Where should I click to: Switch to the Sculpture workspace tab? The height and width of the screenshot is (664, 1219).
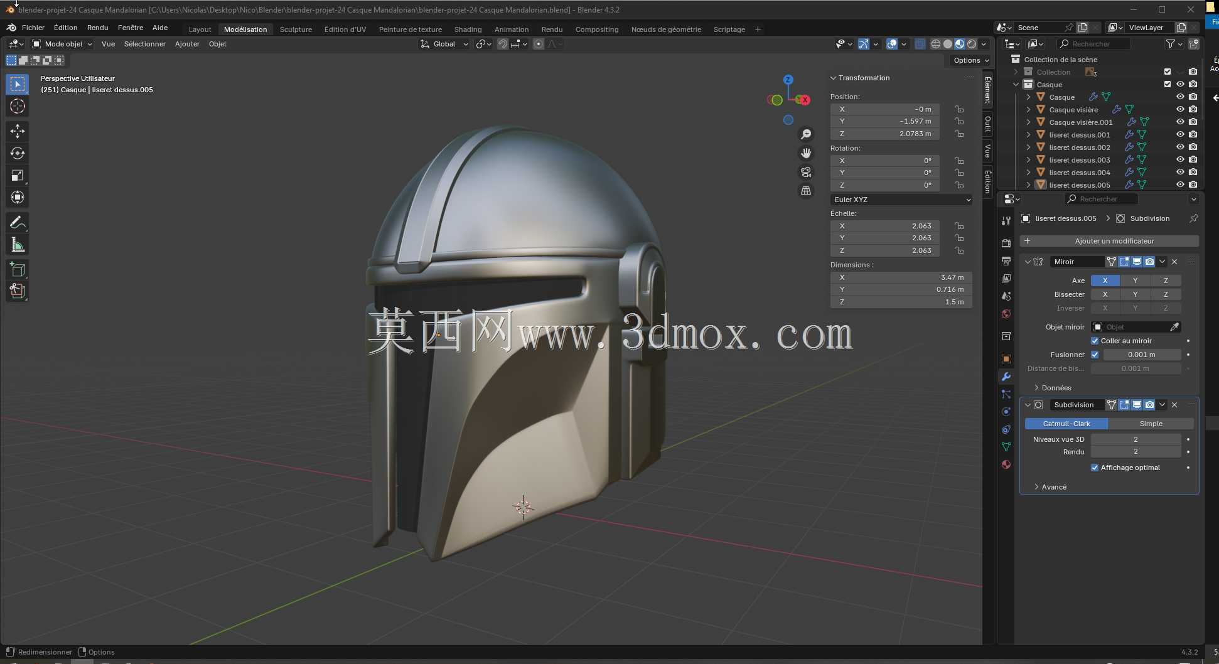(x=296, y=29)
